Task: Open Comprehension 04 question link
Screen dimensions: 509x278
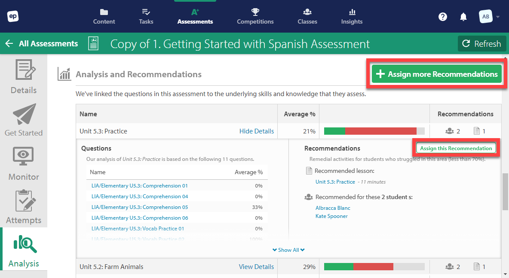Action: click(x=140, y=196)
